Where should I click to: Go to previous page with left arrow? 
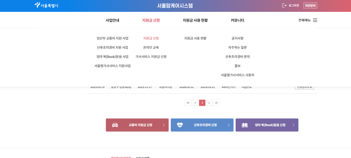(195, 103)
